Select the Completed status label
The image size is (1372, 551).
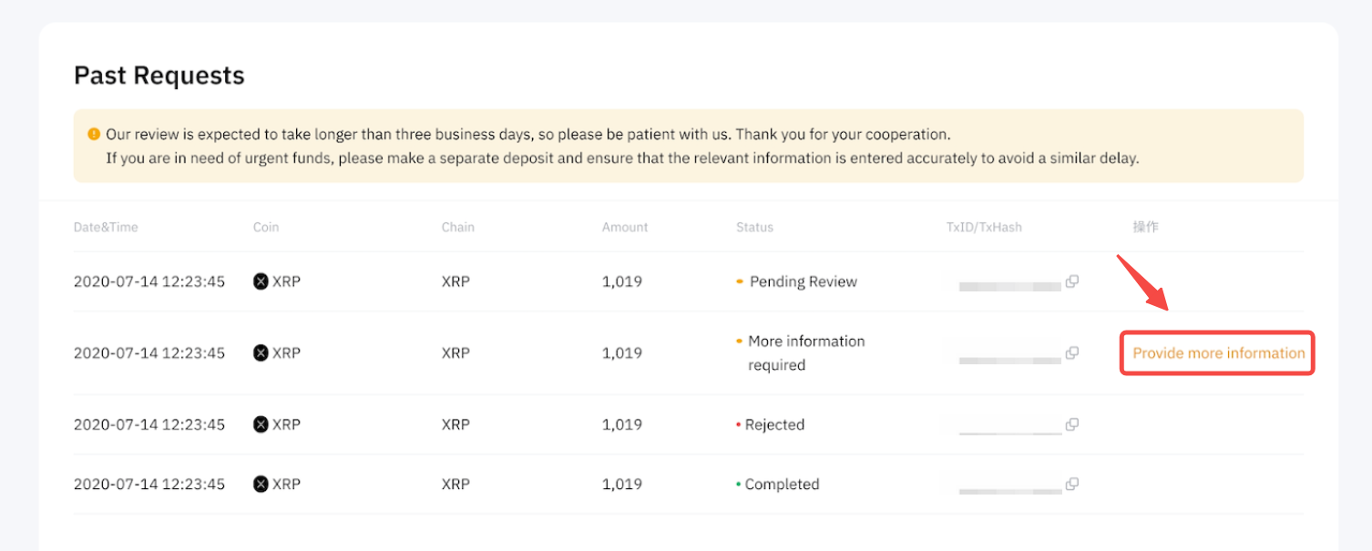click(x=782, y=485)
